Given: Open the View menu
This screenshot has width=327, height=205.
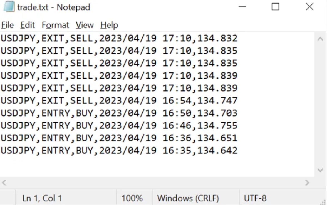Looking at the screenshot, I should click(x=85, y=25).
